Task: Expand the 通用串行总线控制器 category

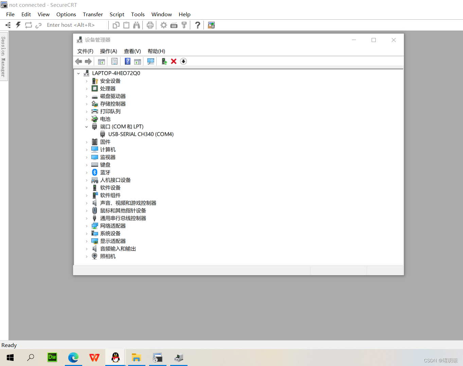Action: 87,218
